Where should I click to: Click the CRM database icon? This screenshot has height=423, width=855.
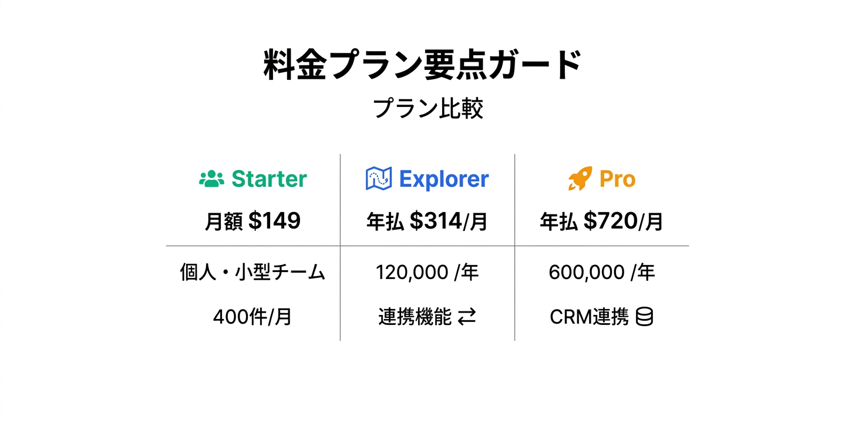644,318
